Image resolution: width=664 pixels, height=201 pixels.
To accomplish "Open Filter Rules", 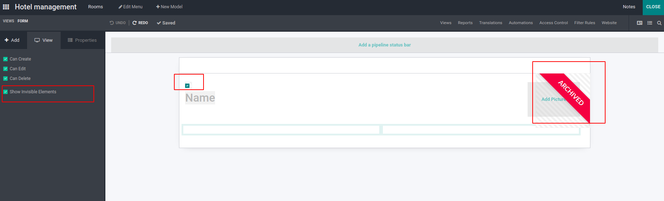I will click(x=585, y=23).
